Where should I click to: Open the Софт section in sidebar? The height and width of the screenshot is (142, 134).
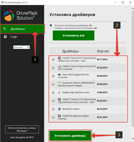pos(14,37)
